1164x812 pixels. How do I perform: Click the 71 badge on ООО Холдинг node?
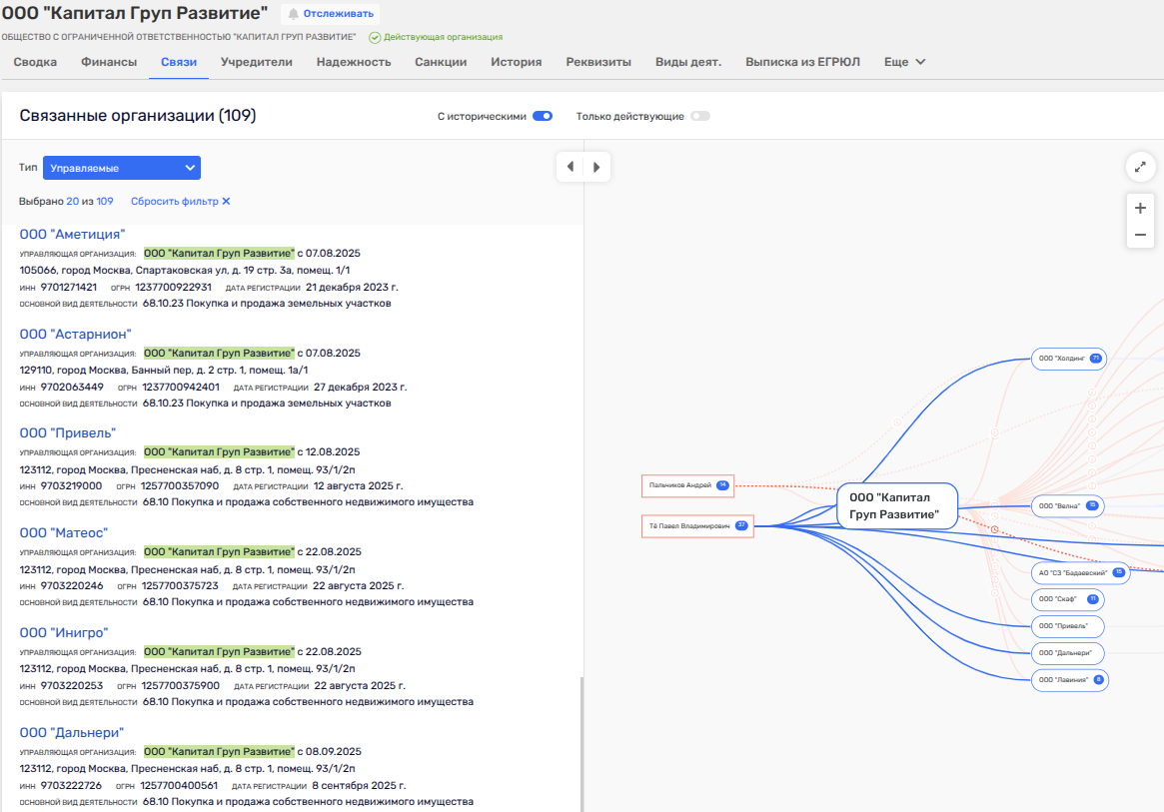point(1095,358)
